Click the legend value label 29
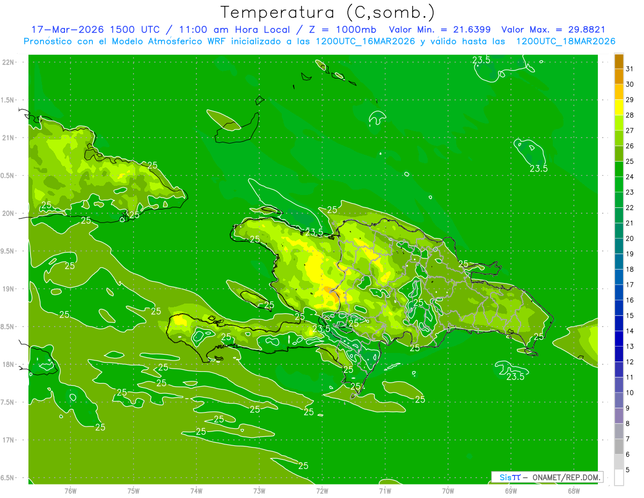Image resolution: width=644 pixels, height=498 pixels. (x=630, y=99)
